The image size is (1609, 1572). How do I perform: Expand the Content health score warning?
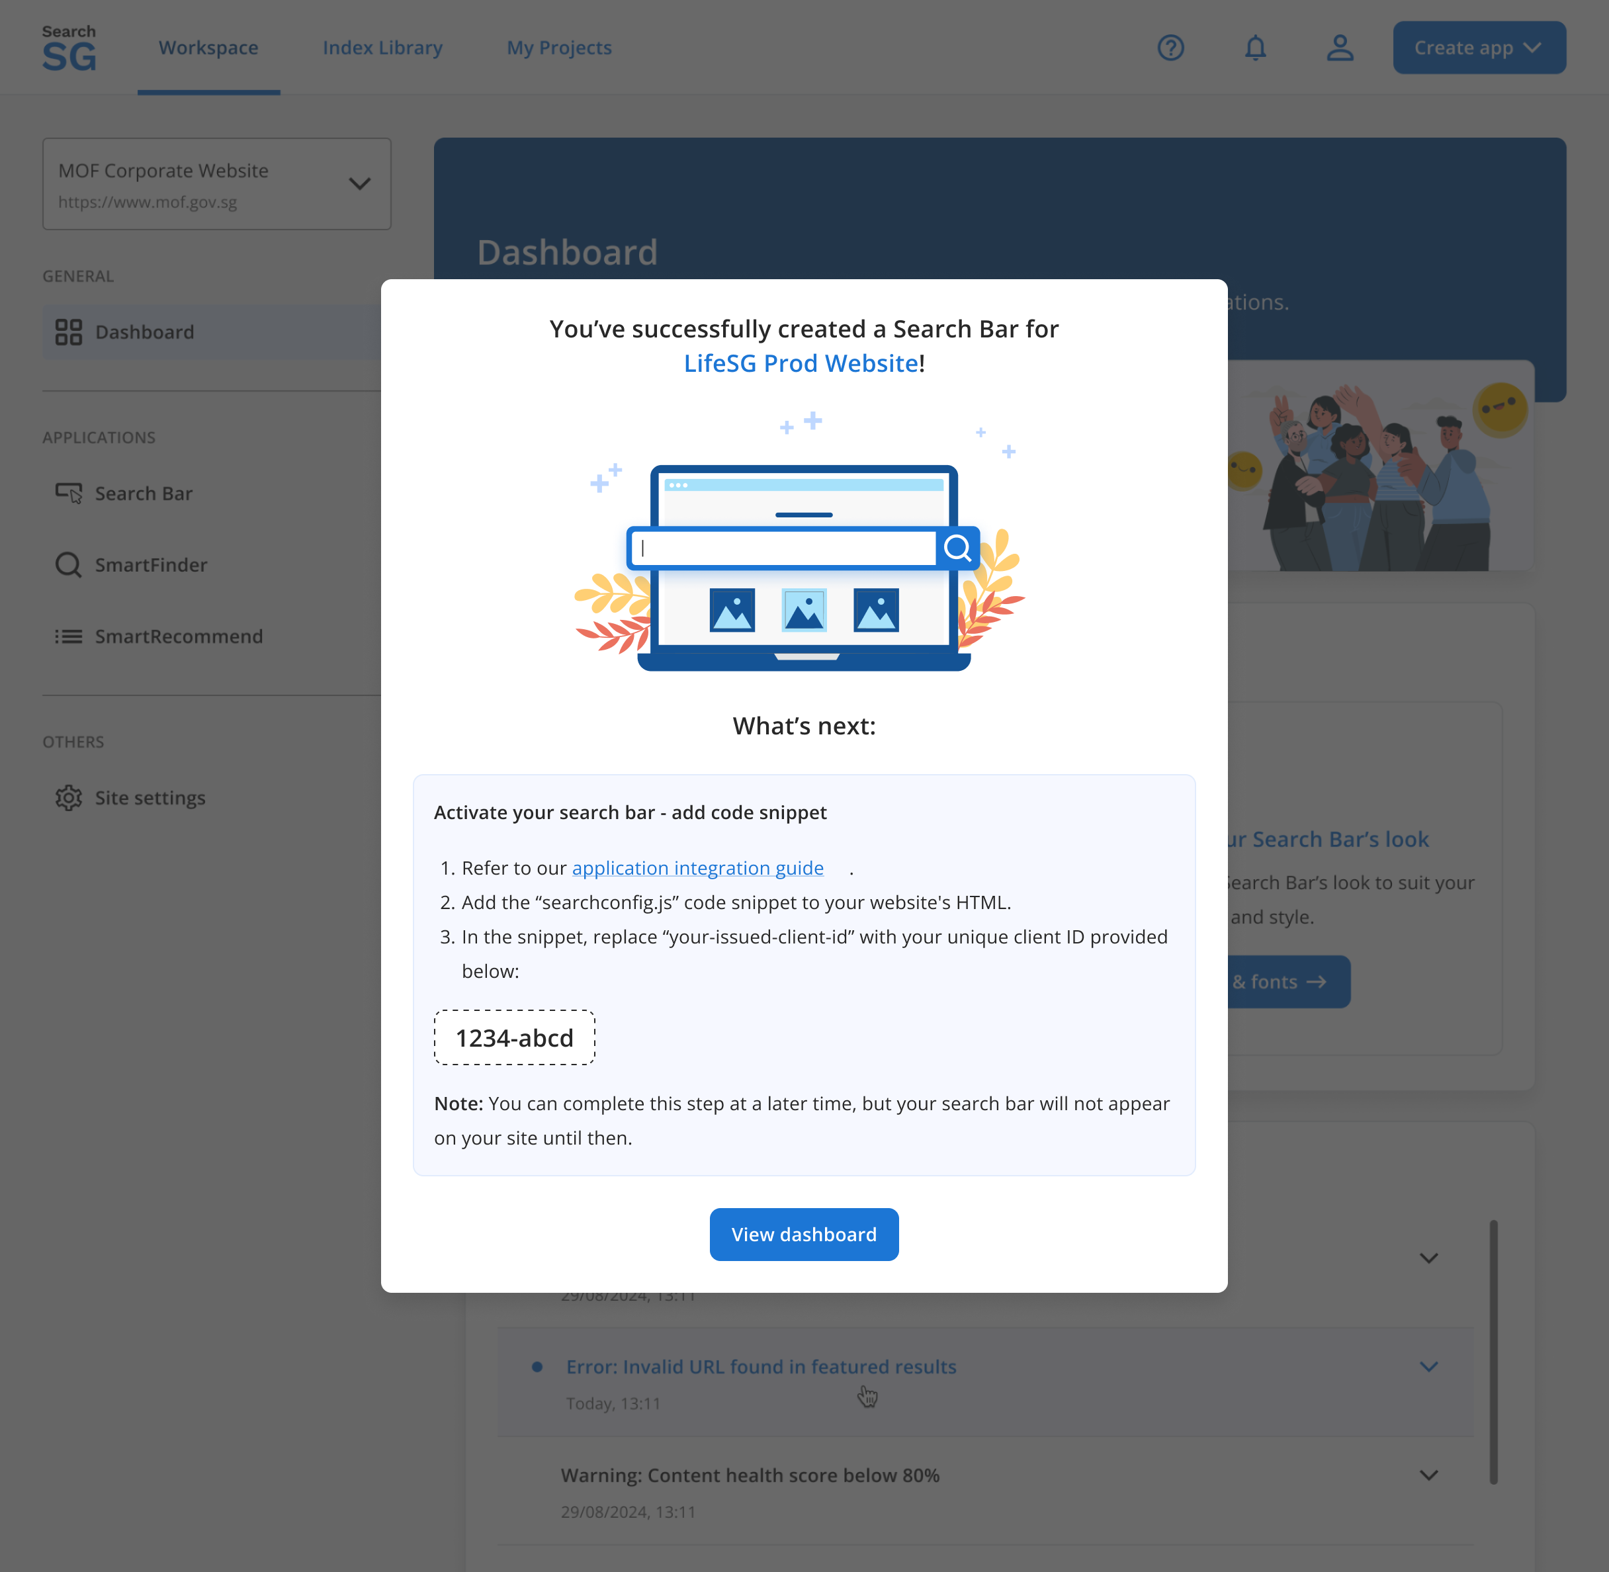(x=1429, y=1476)
